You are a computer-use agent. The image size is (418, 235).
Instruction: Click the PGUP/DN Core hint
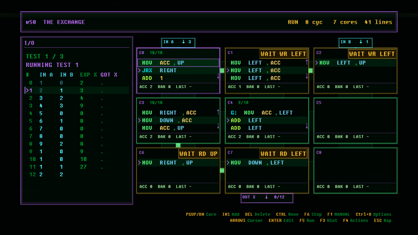[x=201, y=214]
